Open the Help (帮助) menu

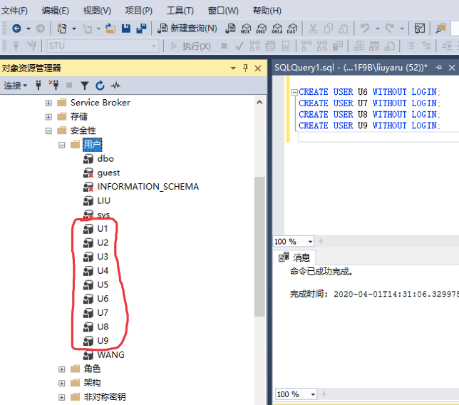(x=267, y=11)
